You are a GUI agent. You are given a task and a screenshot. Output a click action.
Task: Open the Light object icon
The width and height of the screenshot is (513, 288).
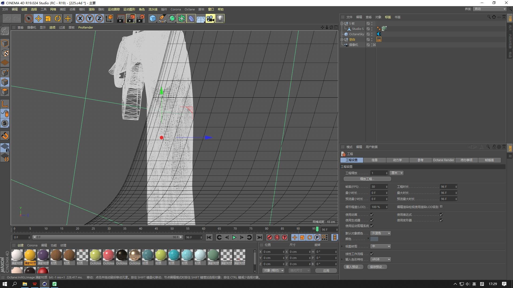220,18
